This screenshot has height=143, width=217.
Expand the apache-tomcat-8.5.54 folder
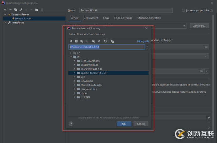point(74,73)
